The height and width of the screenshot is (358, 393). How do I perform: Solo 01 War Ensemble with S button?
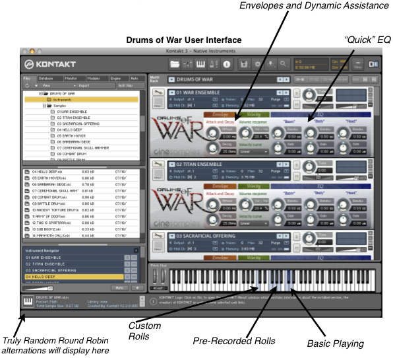click(297, 93)
